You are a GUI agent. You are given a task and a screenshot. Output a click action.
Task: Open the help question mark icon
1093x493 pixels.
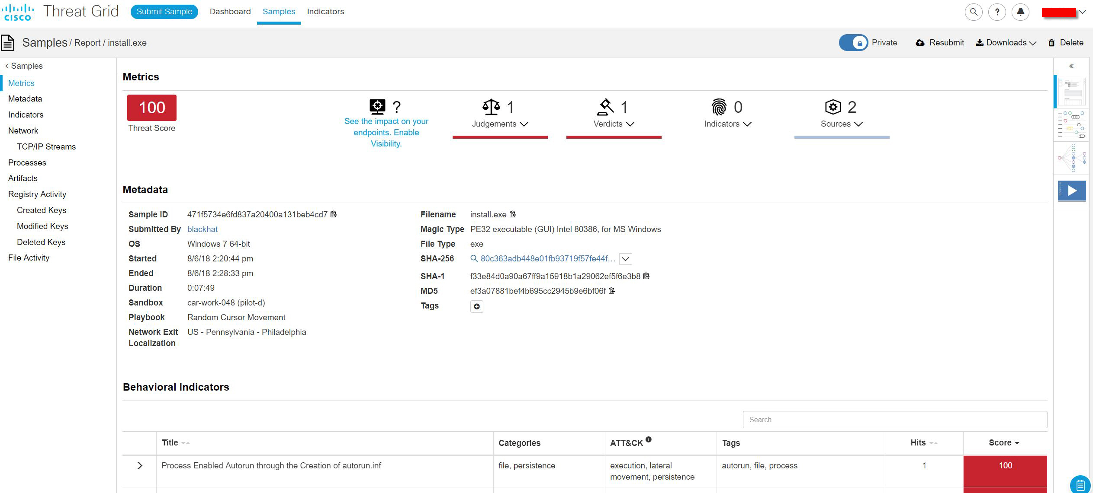tap(997, 12)
